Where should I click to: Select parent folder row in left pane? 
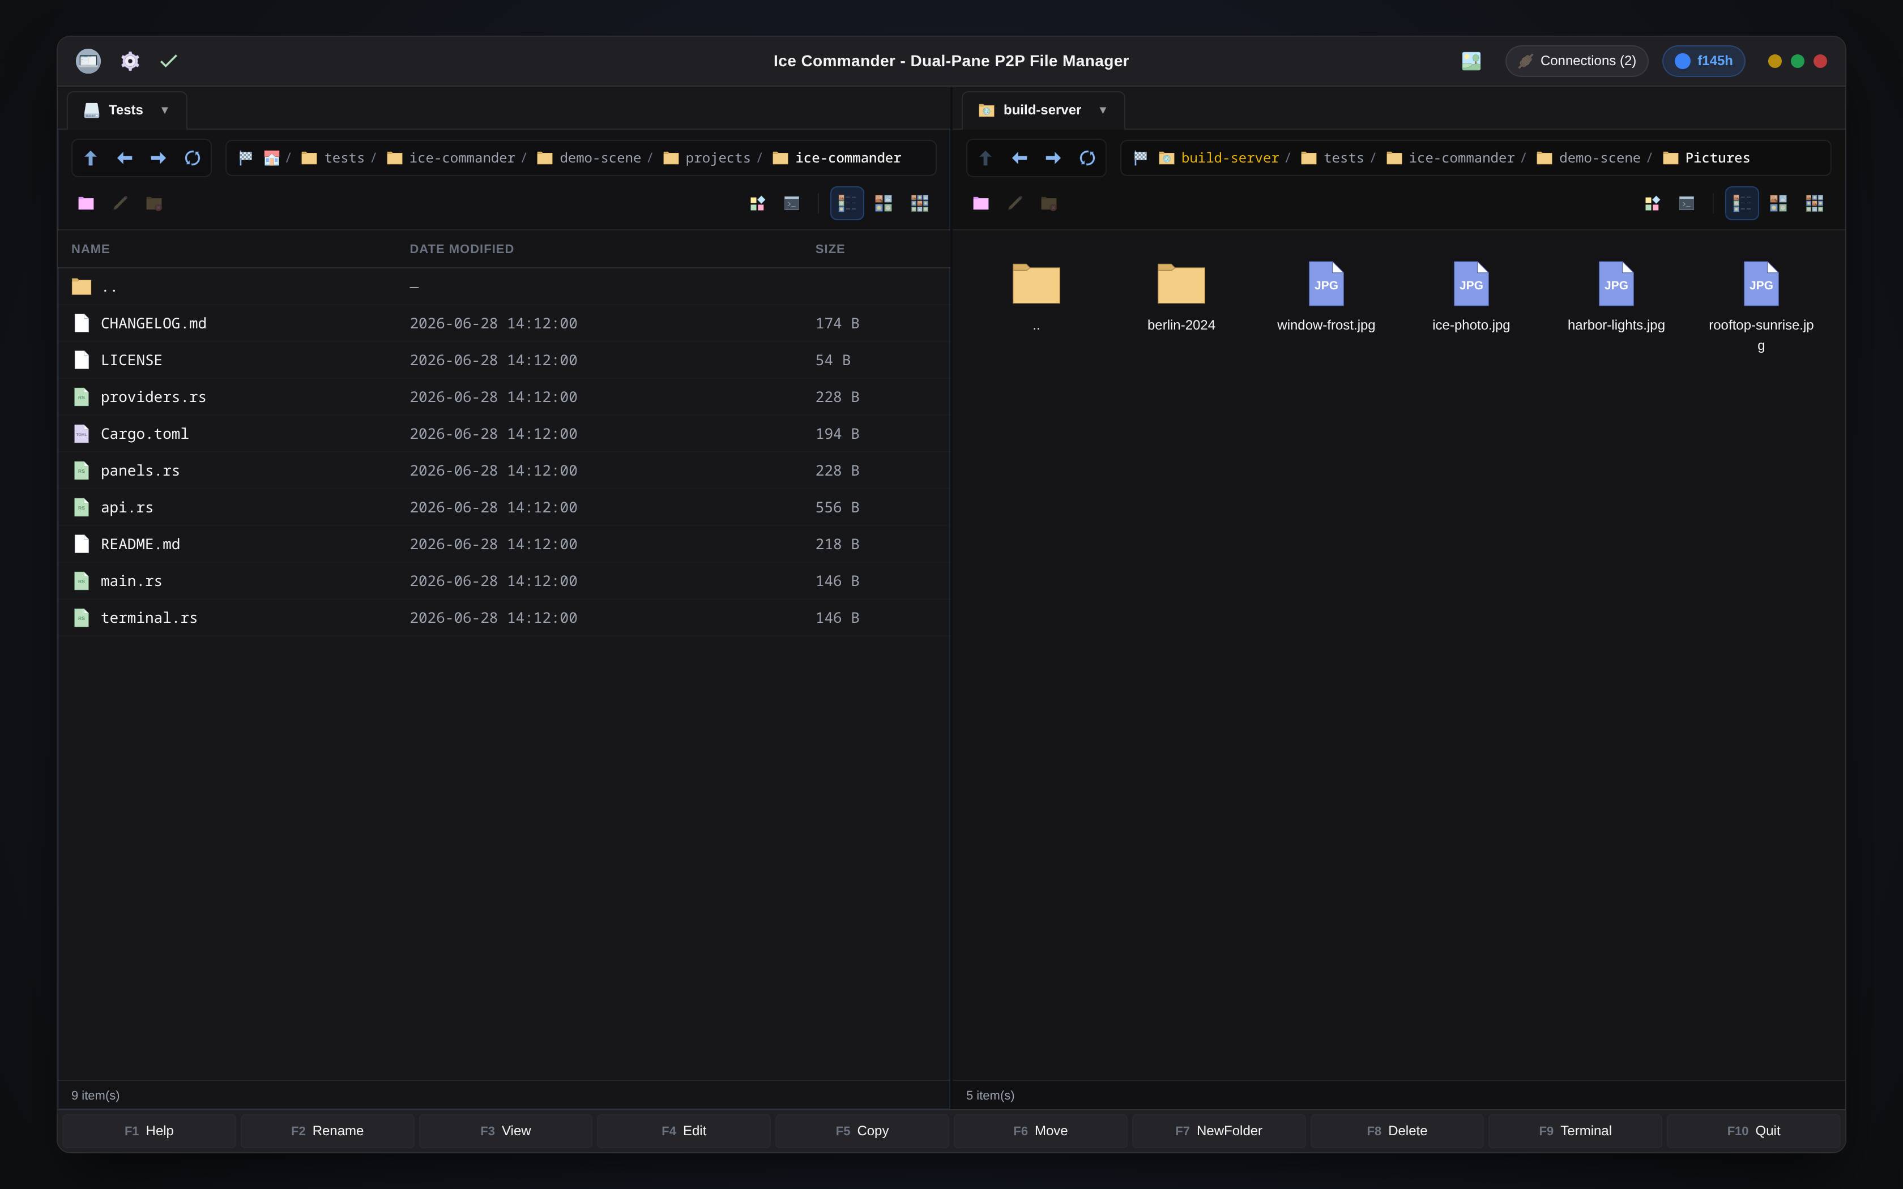click(x=504, y=286)
